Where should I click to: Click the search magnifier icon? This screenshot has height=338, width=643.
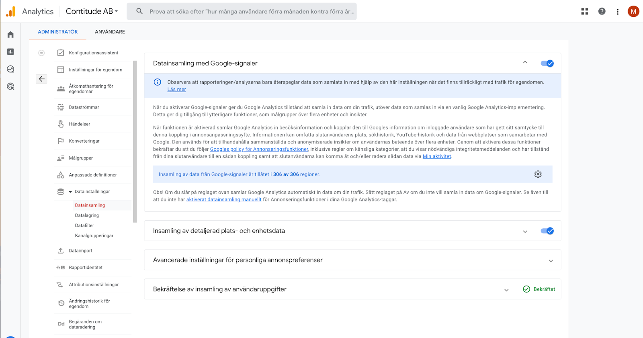pyautogui.click(x=139, y=11)
